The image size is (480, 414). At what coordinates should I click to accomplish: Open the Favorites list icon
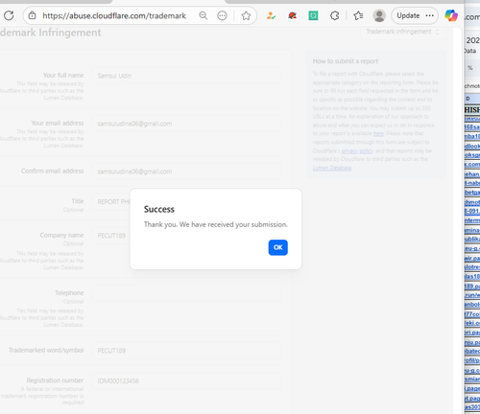point(358,15)
